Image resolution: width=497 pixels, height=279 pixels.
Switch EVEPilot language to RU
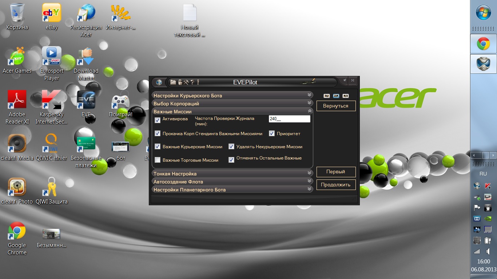click(336, 96)
